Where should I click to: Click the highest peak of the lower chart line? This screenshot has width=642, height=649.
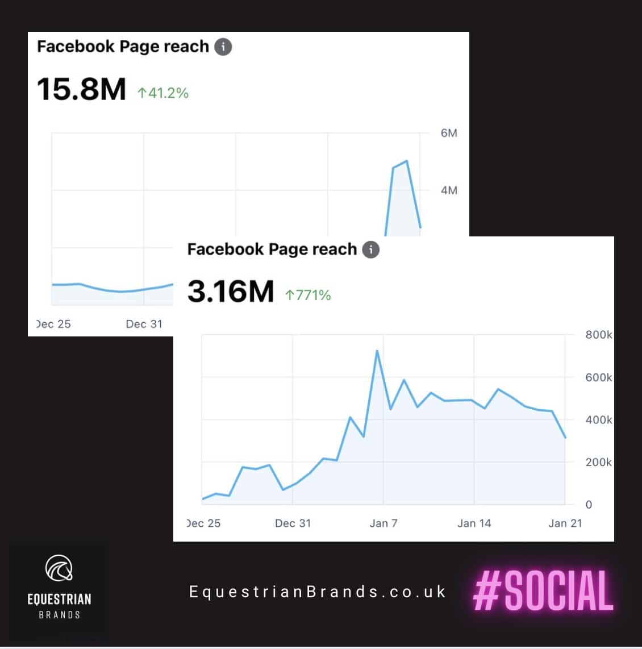pyautogui.click(x=377, y=351)
